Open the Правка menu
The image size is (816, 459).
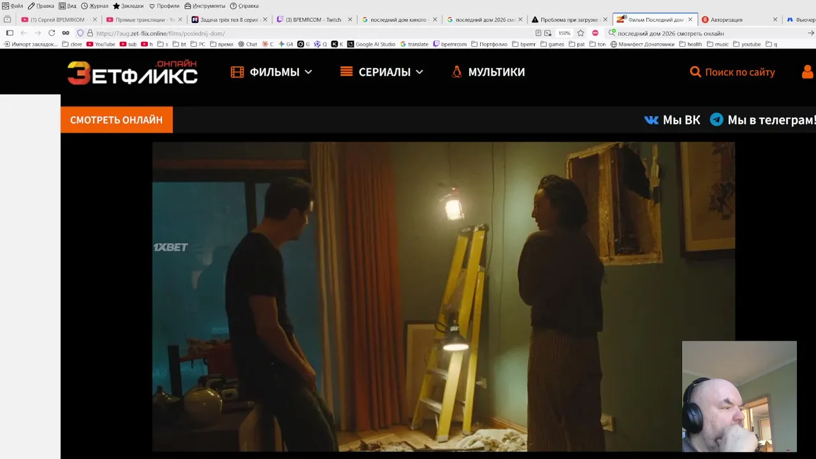click(41, 6)
